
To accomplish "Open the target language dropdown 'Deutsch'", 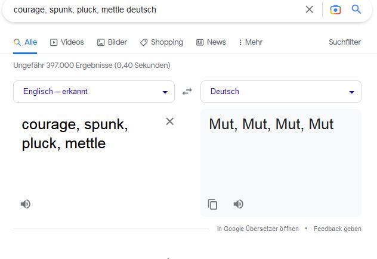I will tap(281, 92).
